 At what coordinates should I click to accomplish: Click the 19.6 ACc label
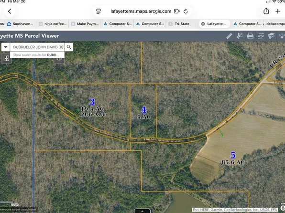point(92,114)
